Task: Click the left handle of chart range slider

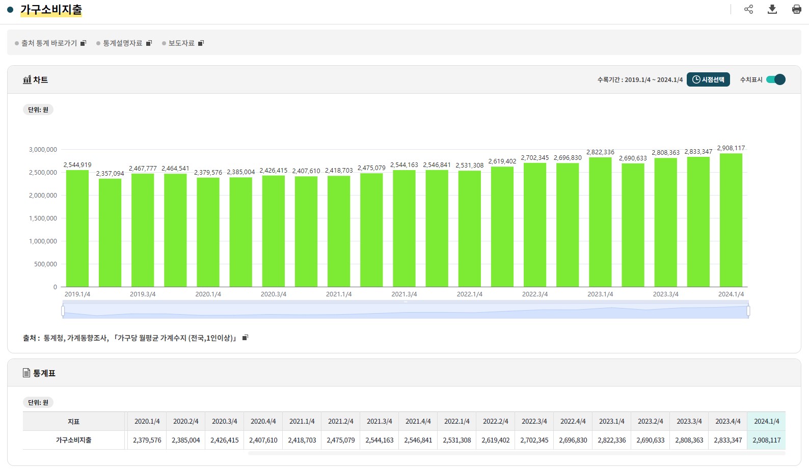Action: (63, 311)
